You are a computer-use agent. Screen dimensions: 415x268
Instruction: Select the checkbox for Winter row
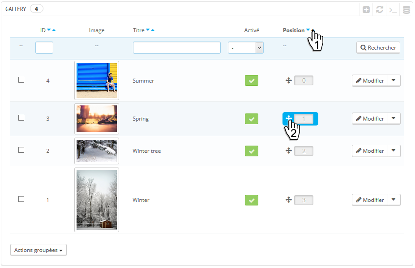point(21,199)
